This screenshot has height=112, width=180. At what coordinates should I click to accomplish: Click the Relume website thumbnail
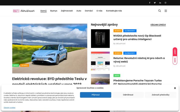100,61
